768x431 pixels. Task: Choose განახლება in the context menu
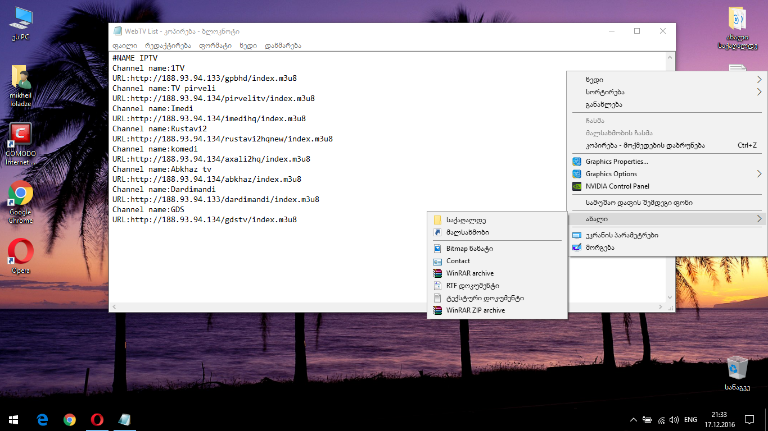[667, 104]
